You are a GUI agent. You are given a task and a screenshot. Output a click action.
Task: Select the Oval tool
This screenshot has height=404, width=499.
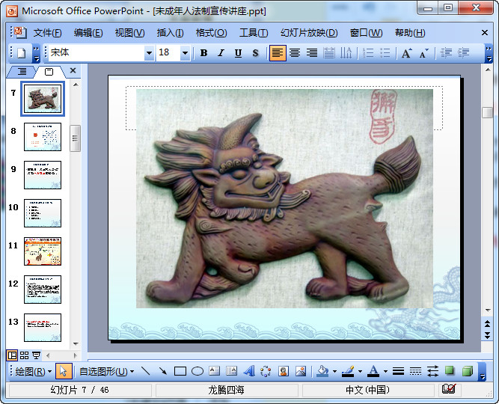(x=198, y=371)
